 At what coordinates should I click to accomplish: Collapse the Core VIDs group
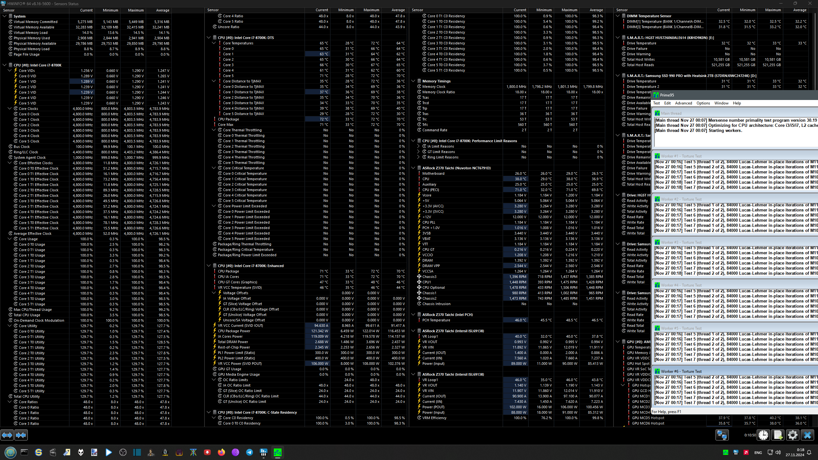pyautogui.click(x=10, y=71)
